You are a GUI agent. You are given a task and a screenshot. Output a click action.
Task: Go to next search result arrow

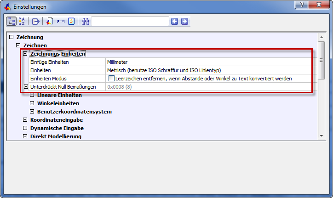coord(184,22)
